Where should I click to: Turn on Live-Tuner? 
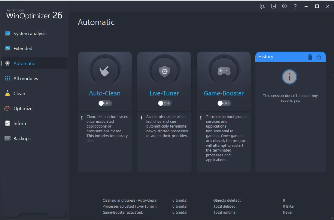tap(164, 103)
